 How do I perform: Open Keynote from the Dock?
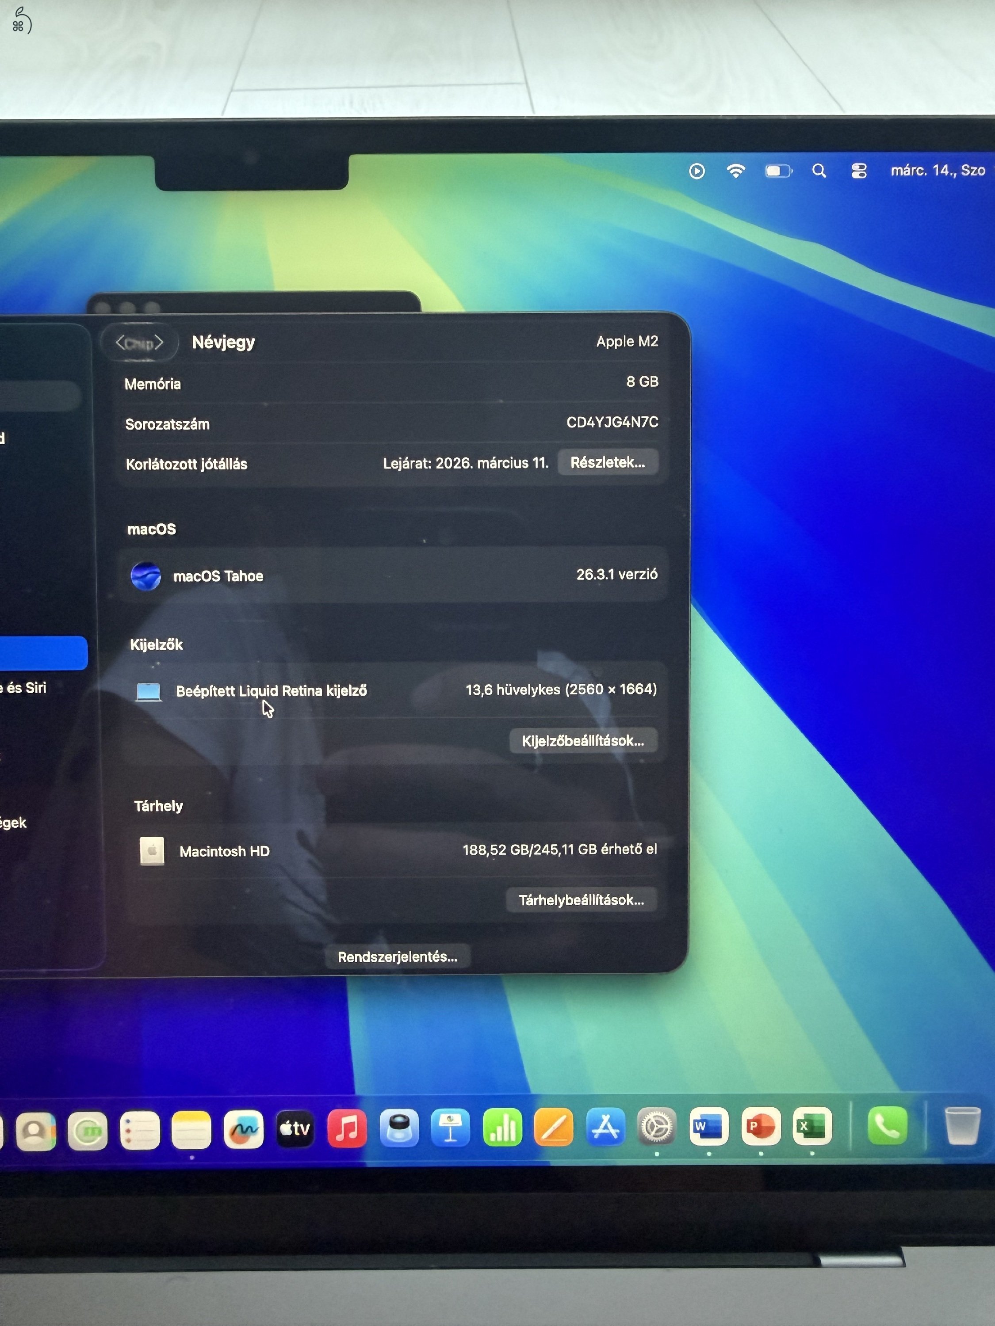pos(451,1128)
